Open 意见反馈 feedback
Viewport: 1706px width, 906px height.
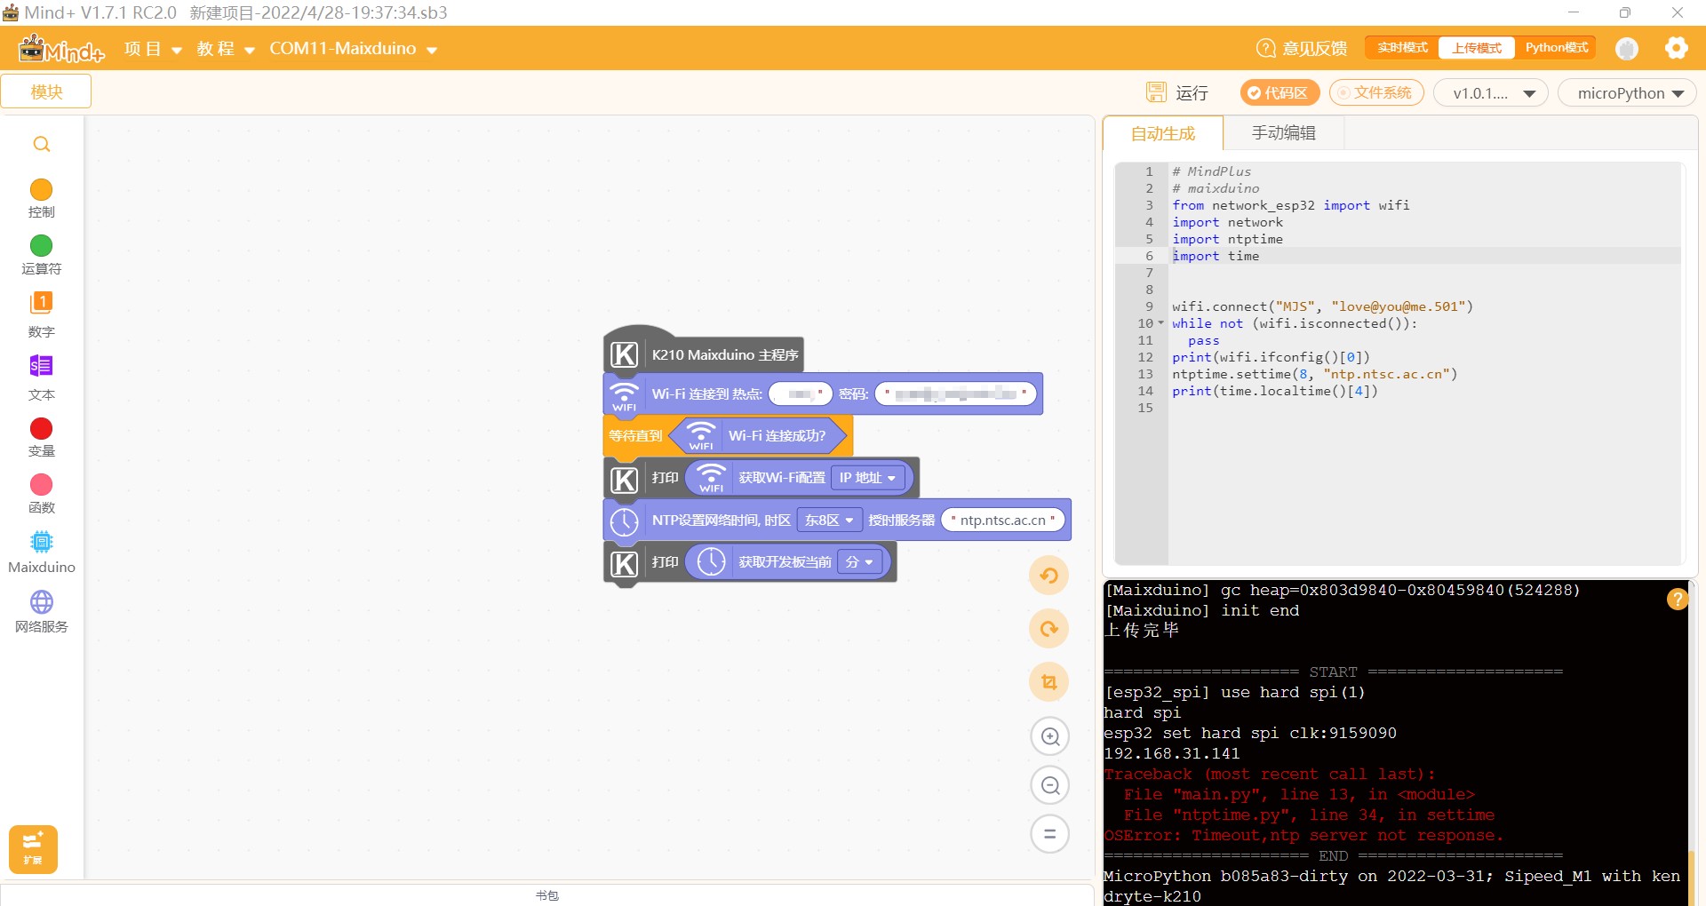(1302, 48)
